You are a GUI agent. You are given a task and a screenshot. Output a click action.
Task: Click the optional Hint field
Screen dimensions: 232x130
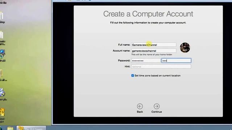(x=161, y=66)
